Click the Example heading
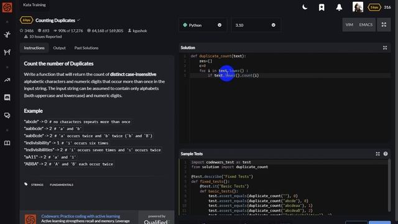The width and height of the screenshot is (398, 224). click(x=33, y=111)
